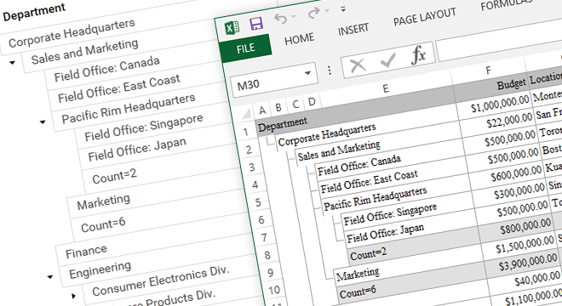562x306 pixels.
Task: Click the select-all corner triangle in Excel
Action: tap(246, 115)
